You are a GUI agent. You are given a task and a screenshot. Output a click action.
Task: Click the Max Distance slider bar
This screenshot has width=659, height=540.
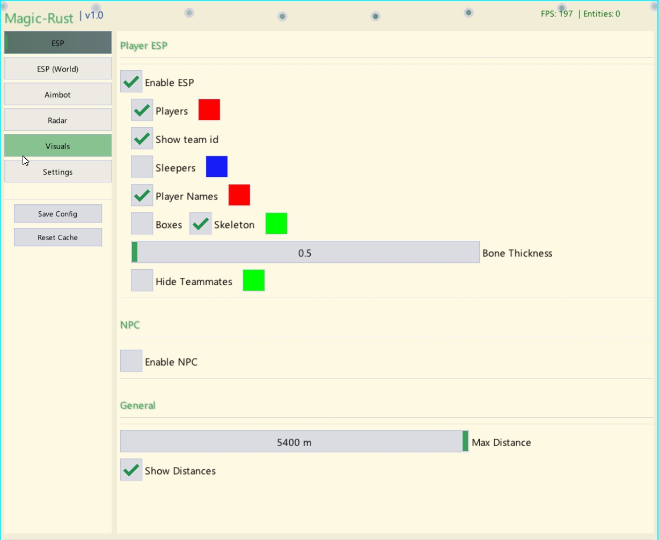(x=294, y=441)
